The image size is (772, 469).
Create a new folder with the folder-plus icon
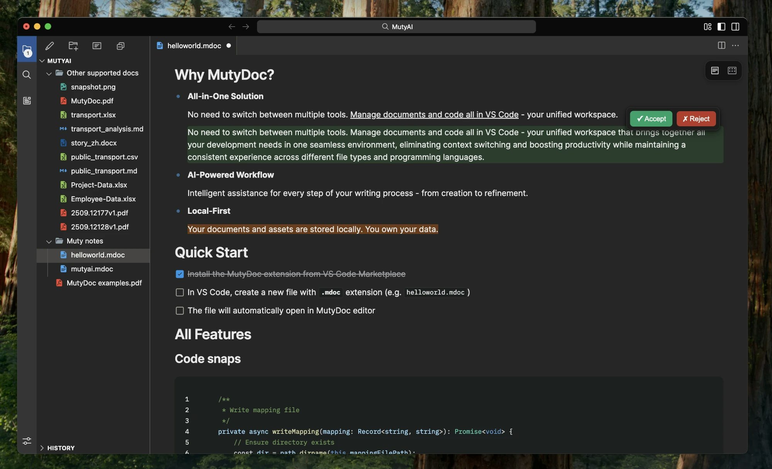pos(73,46)
